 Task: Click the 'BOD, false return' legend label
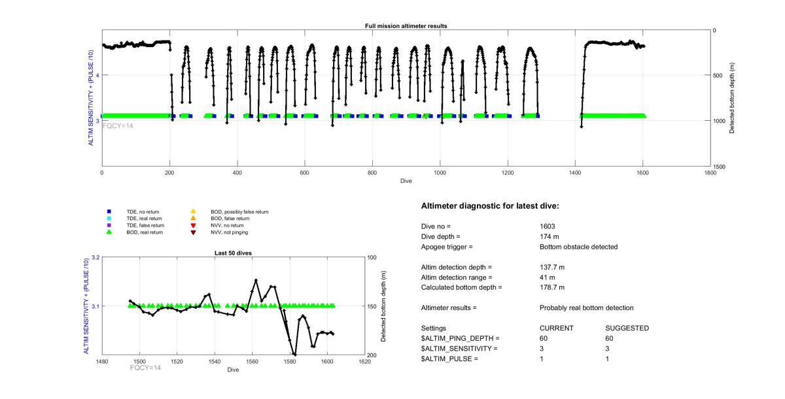230,218
